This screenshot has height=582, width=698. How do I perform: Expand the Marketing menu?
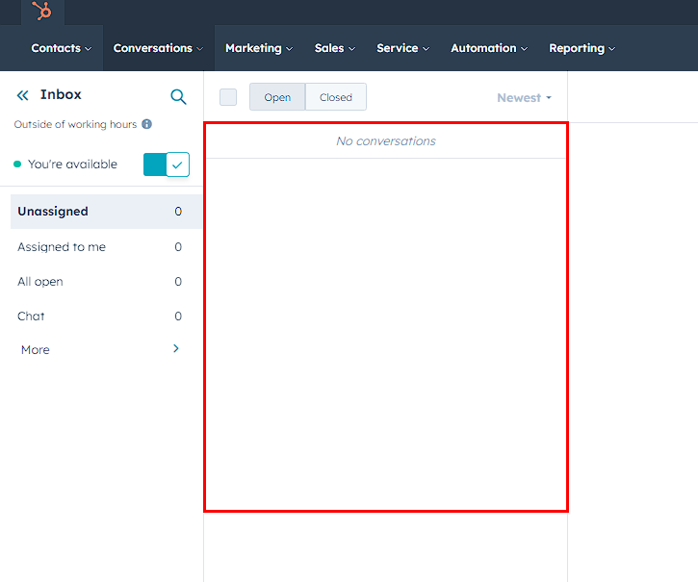tap(259, 48)
